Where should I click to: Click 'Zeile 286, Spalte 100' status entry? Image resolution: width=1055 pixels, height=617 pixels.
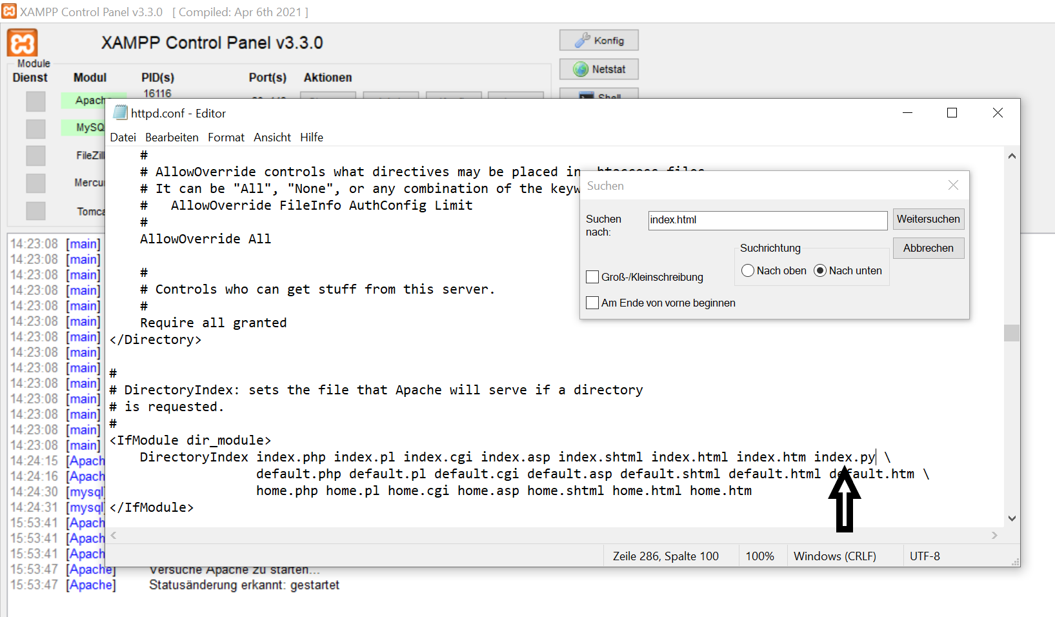[x=666, y=556]
